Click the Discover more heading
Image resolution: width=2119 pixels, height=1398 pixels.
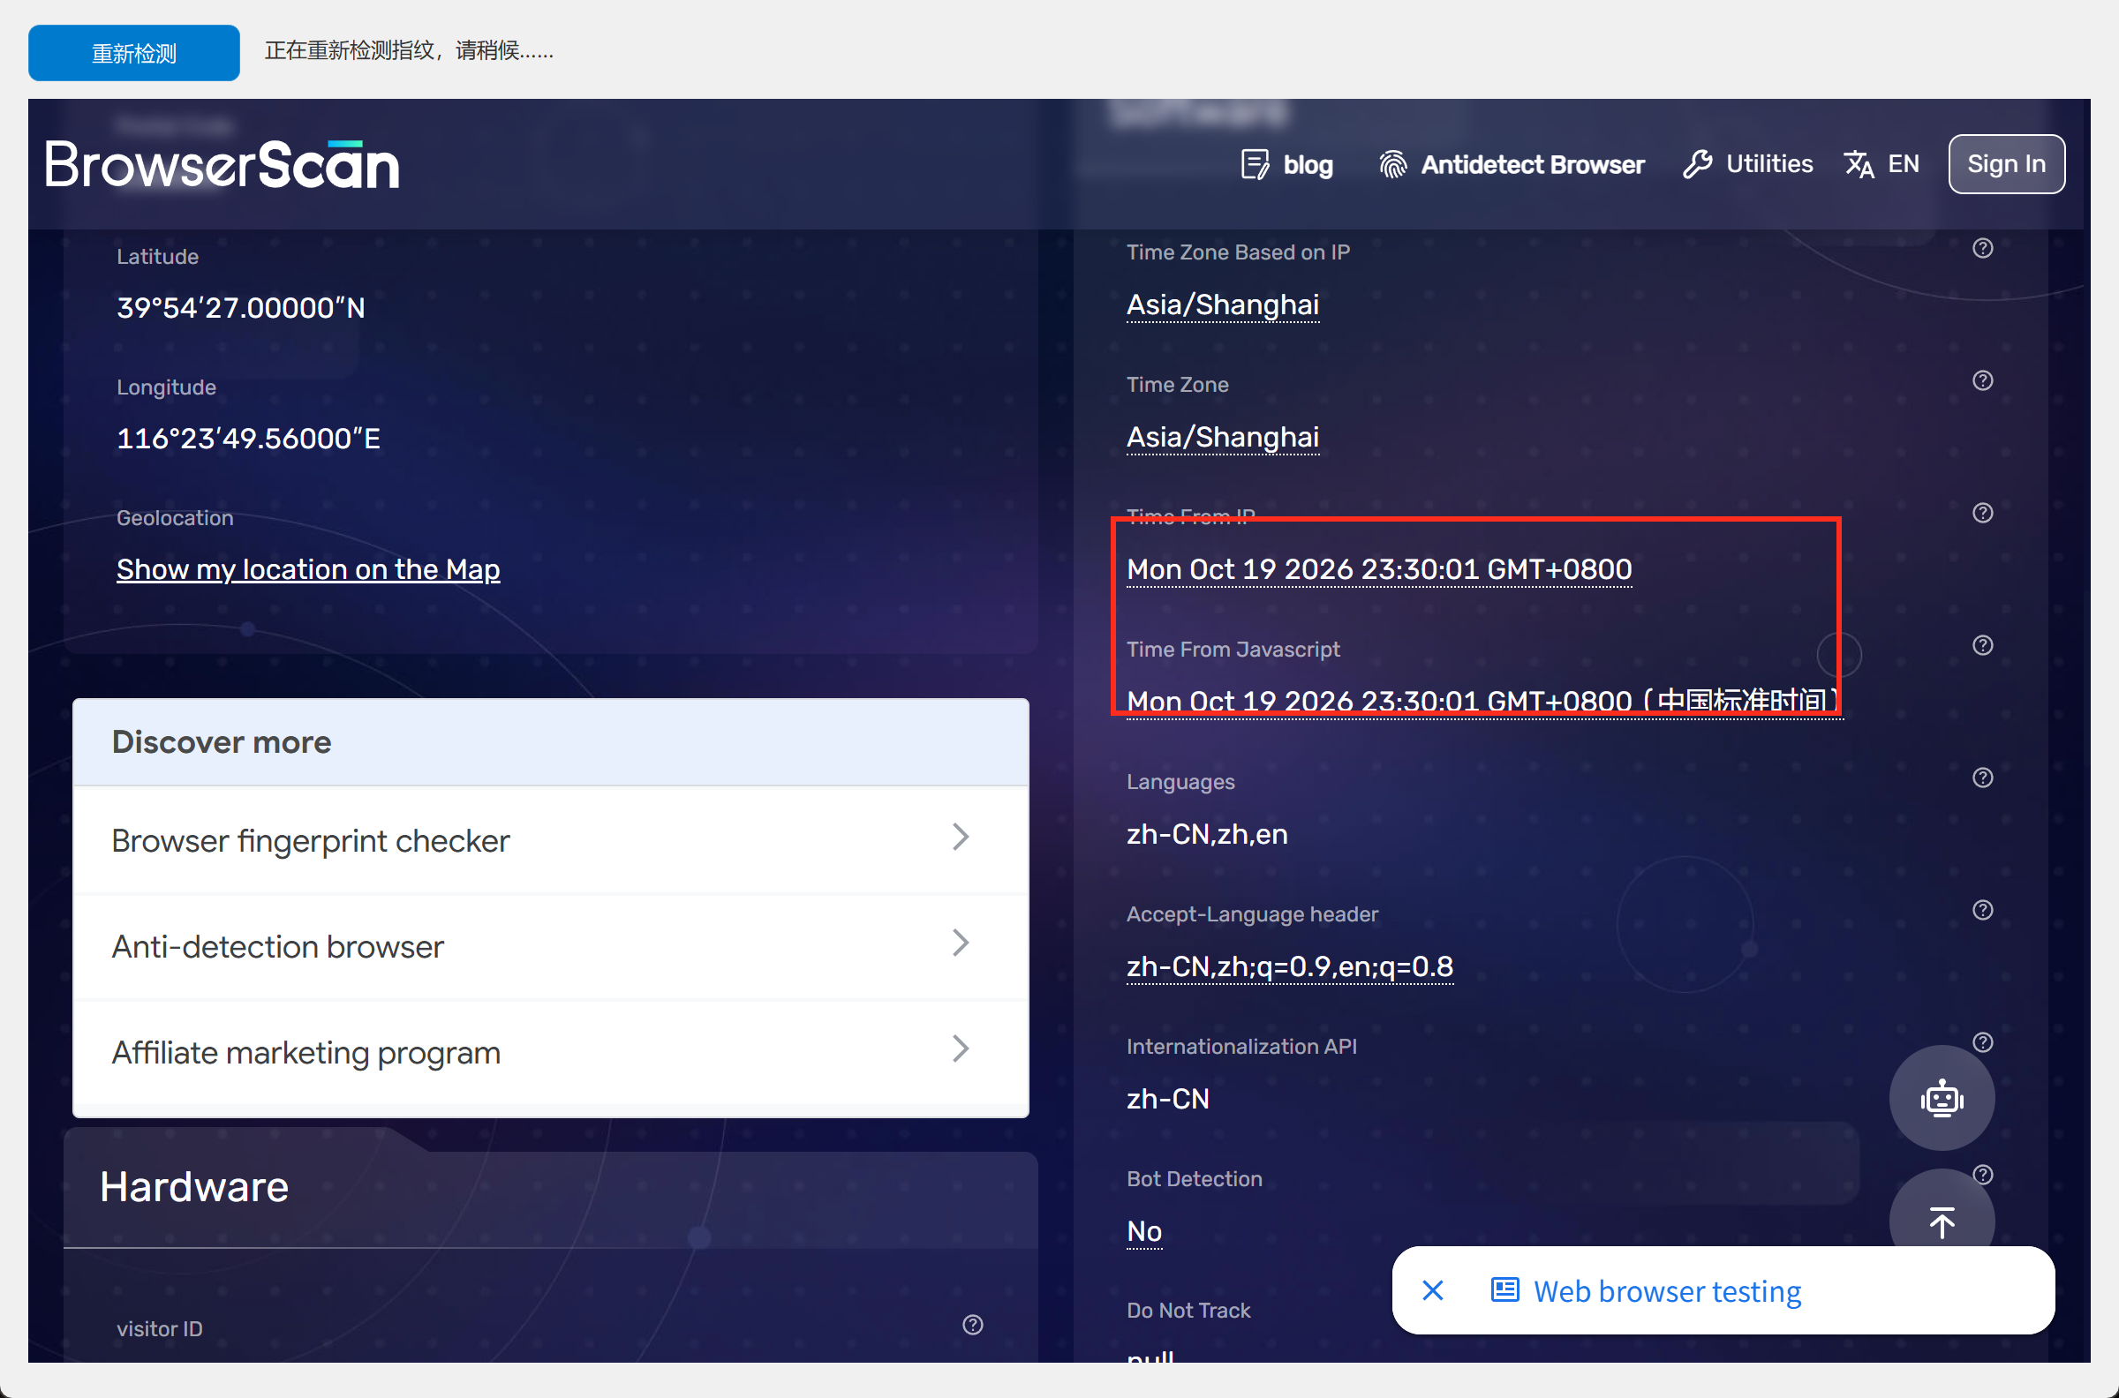click(222, 741)
